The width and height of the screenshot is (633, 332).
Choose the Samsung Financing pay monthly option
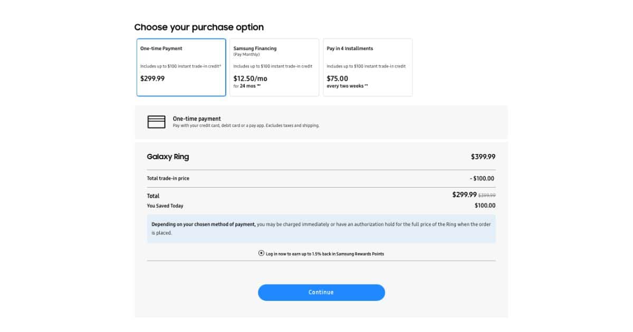[274, 67]
